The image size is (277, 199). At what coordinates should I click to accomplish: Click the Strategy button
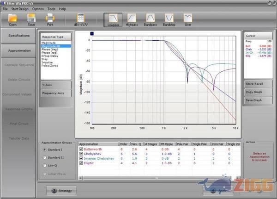point(61,190)
